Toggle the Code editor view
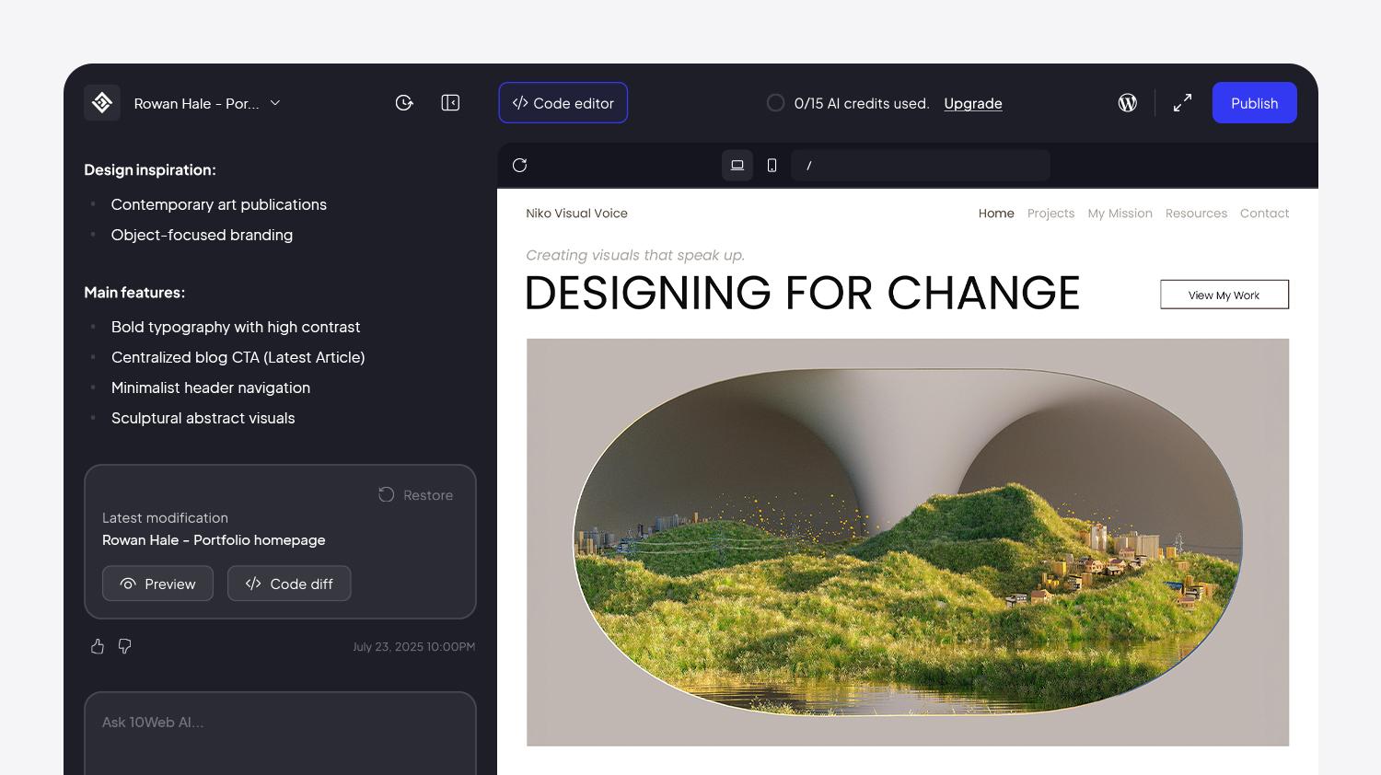The image size is (1381, 775). pos(563,103)
